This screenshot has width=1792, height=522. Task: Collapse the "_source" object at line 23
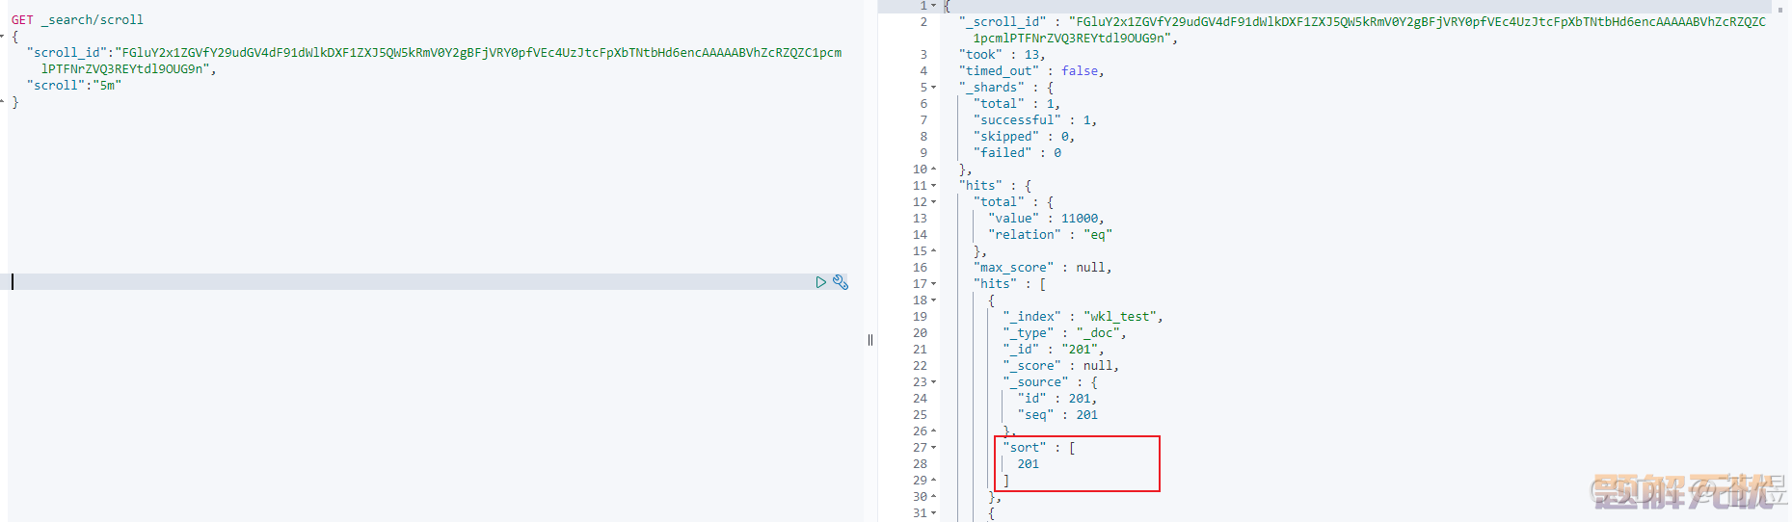click(933, 382)
